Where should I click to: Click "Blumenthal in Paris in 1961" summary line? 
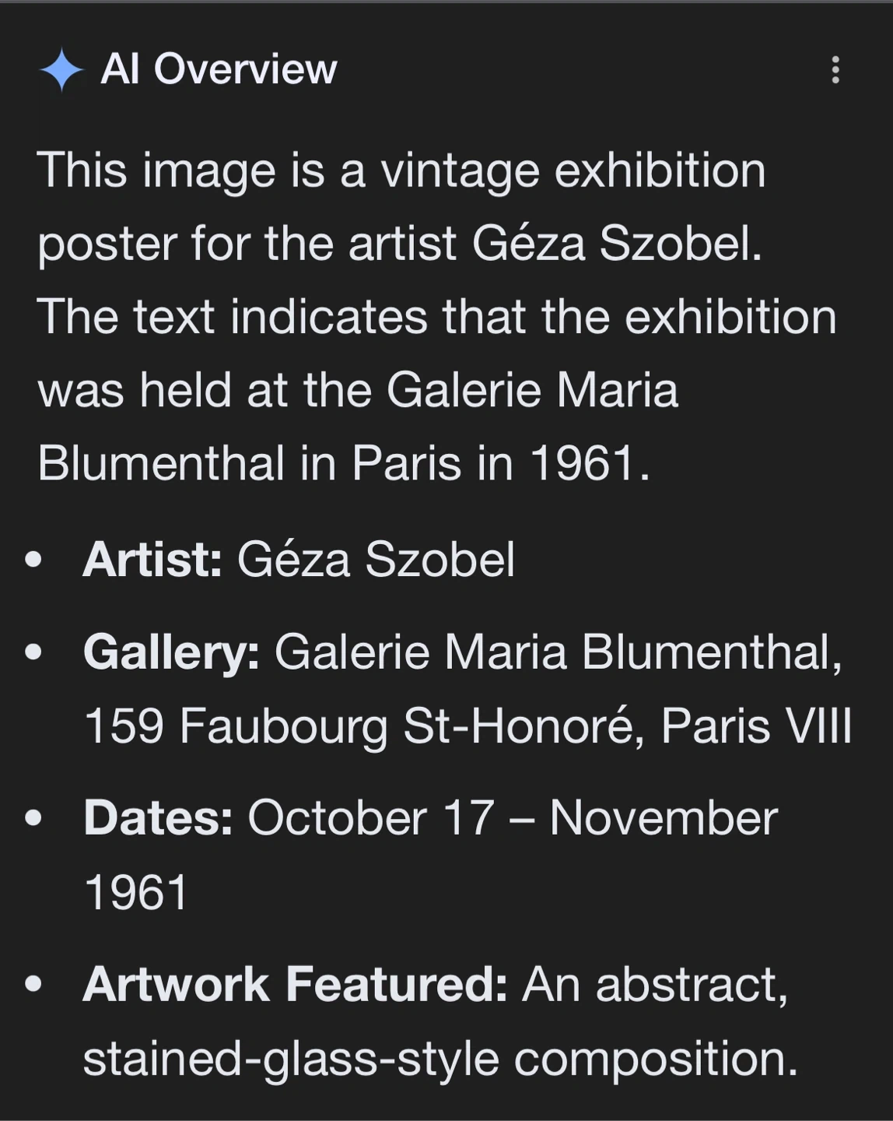(343, 463)
